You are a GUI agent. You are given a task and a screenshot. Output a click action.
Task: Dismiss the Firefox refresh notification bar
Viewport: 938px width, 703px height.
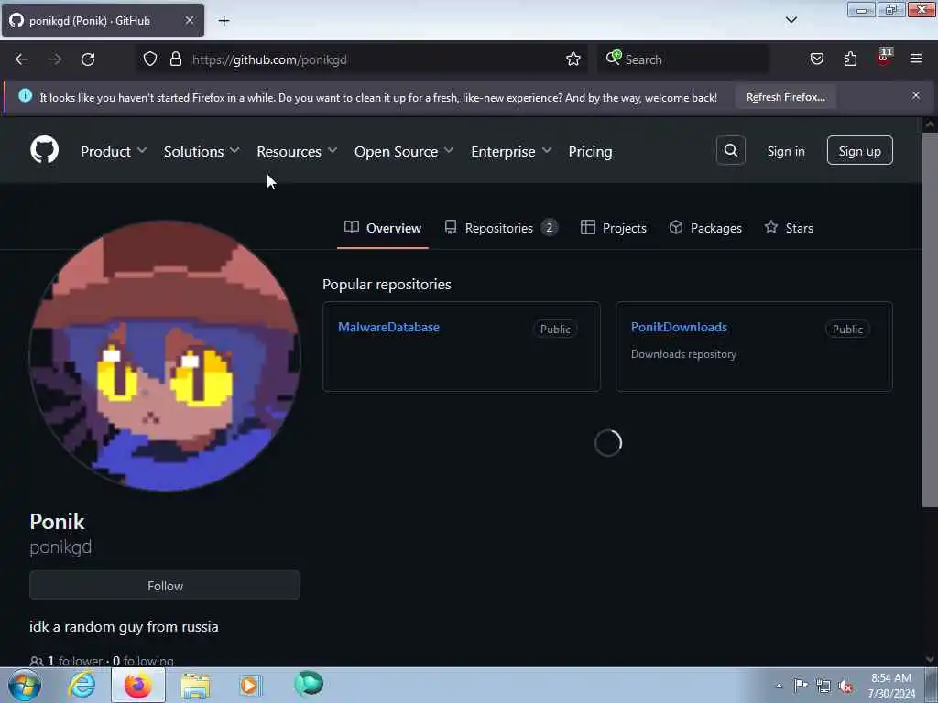916,95
